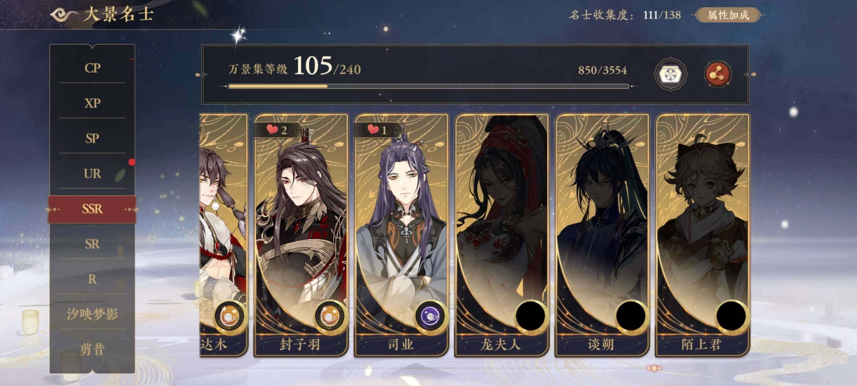Open the 剪昔 category
Image resolution: width=857 pixels, height=386 pixels.
point(92,349)
